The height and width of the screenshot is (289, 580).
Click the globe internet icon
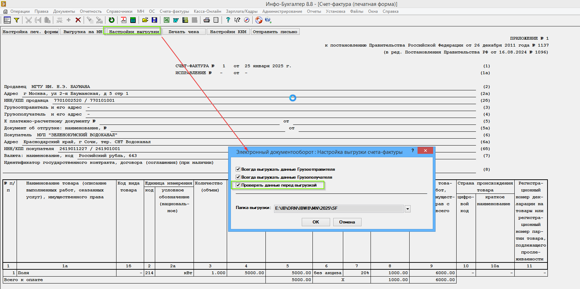(x=268, y=20)
